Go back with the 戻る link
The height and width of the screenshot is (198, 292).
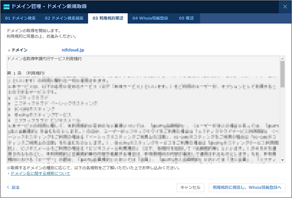16,187
